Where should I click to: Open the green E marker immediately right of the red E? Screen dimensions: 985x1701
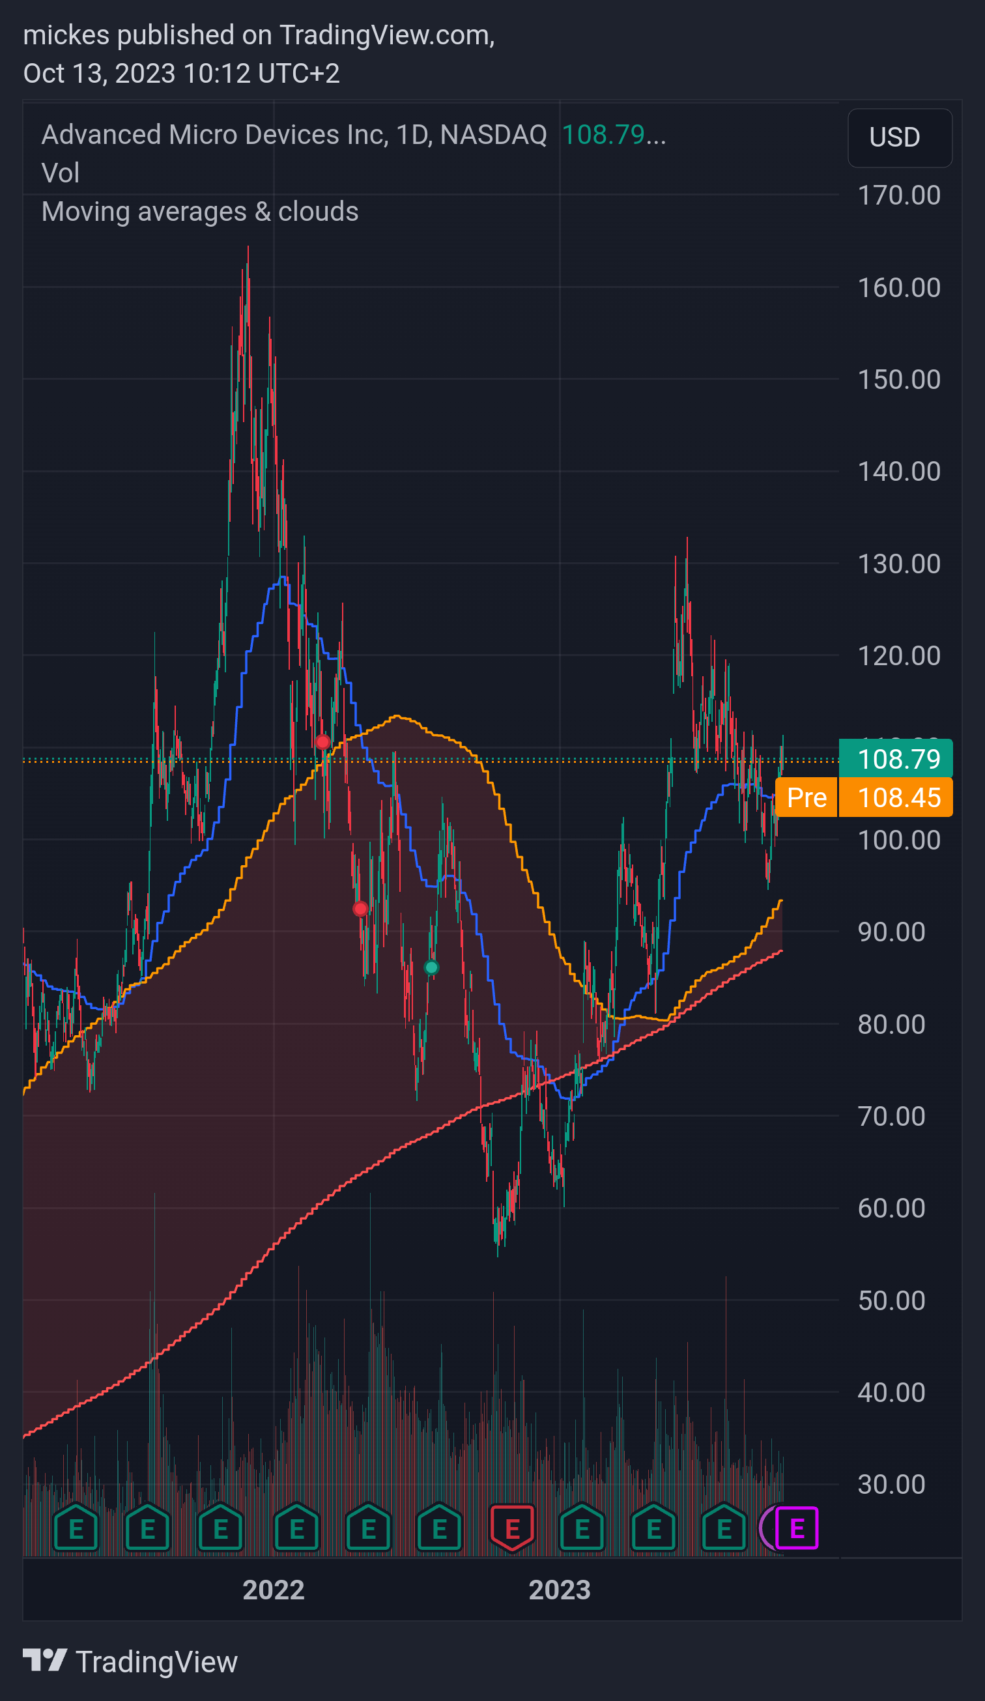(x=582, y=1528)
